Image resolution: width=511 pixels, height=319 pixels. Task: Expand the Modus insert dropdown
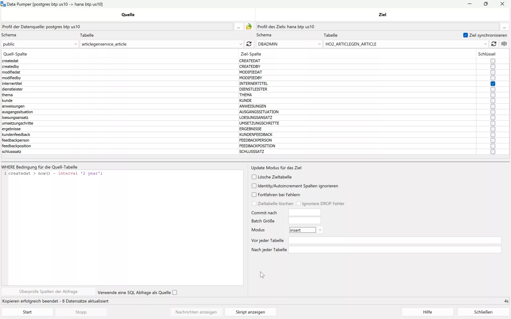pos(319,230)
